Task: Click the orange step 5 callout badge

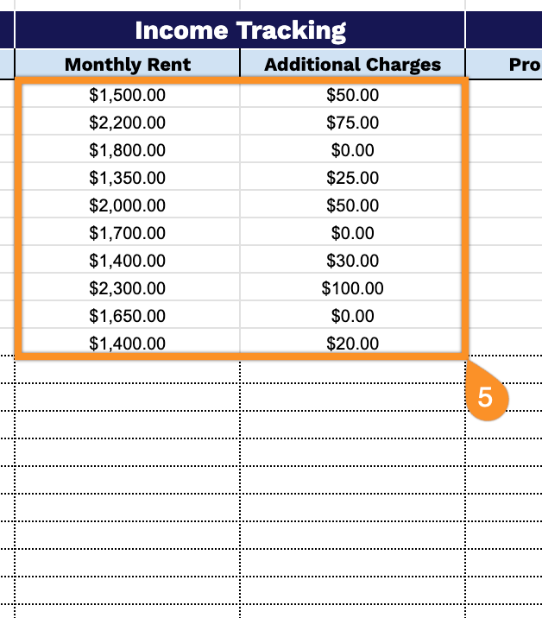Action: [486, 398]
